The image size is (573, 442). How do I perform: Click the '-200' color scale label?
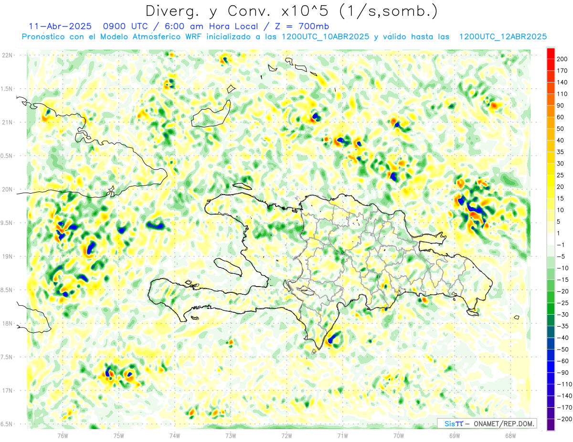point(564,419)
